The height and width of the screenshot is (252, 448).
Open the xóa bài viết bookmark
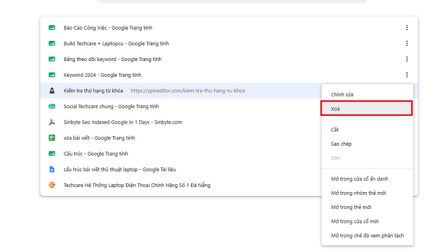tap(99, 138)
